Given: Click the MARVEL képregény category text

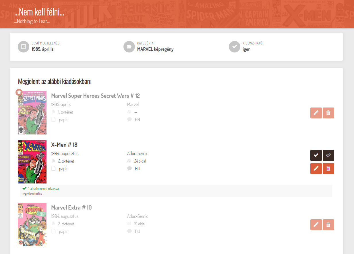Looking at the screenshot, I should tap(155, 49).
